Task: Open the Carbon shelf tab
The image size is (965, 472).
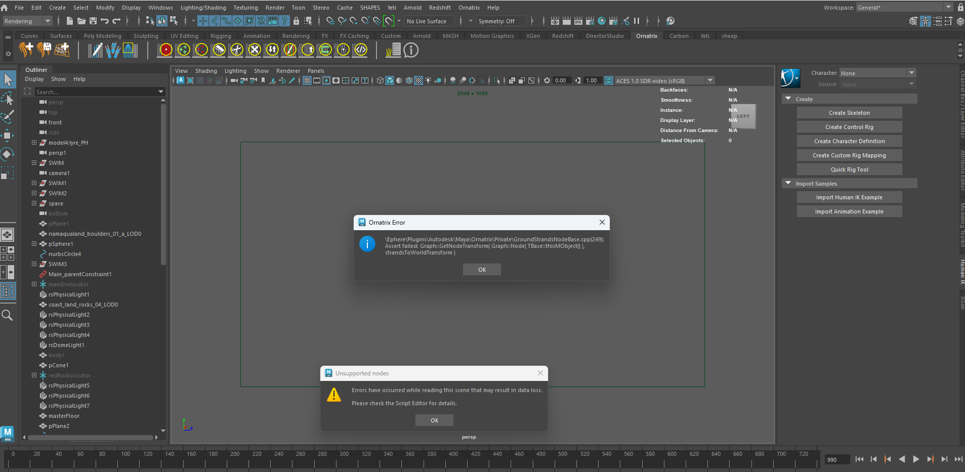Action: coord(679,36)
